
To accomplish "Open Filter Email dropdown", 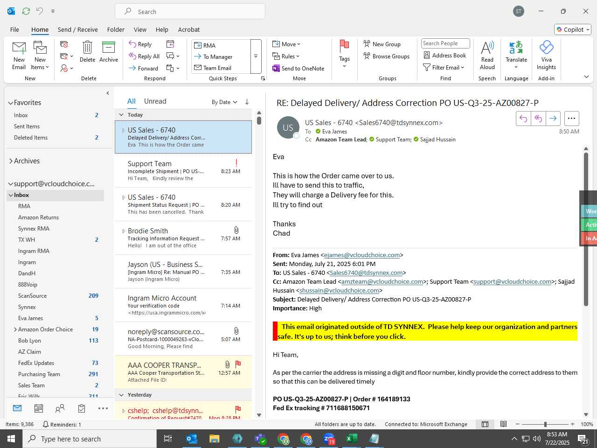I will tap(444, 68).
